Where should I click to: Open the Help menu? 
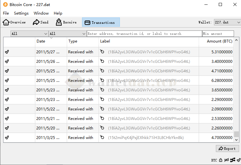tap(58, 13)
